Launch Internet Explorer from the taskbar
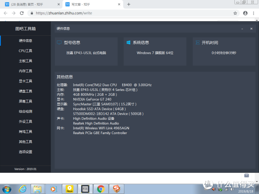259x194 pixels. (x=22, y=189)
